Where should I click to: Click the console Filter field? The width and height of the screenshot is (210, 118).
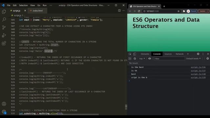click(x=169, y=59)
